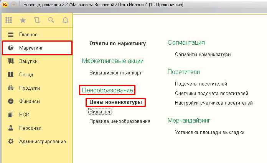Open Виды дисконтных карт
The image size is (267, 163).
(x=115, y=73)
